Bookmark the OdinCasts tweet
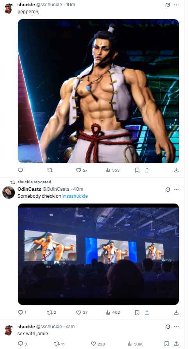The height and width of the screenshot is (349, 189). pyautogui.click(x=137, y=313)
